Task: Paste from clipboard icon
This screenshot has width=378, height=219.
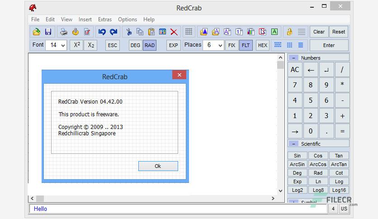Action: [151, 32]
